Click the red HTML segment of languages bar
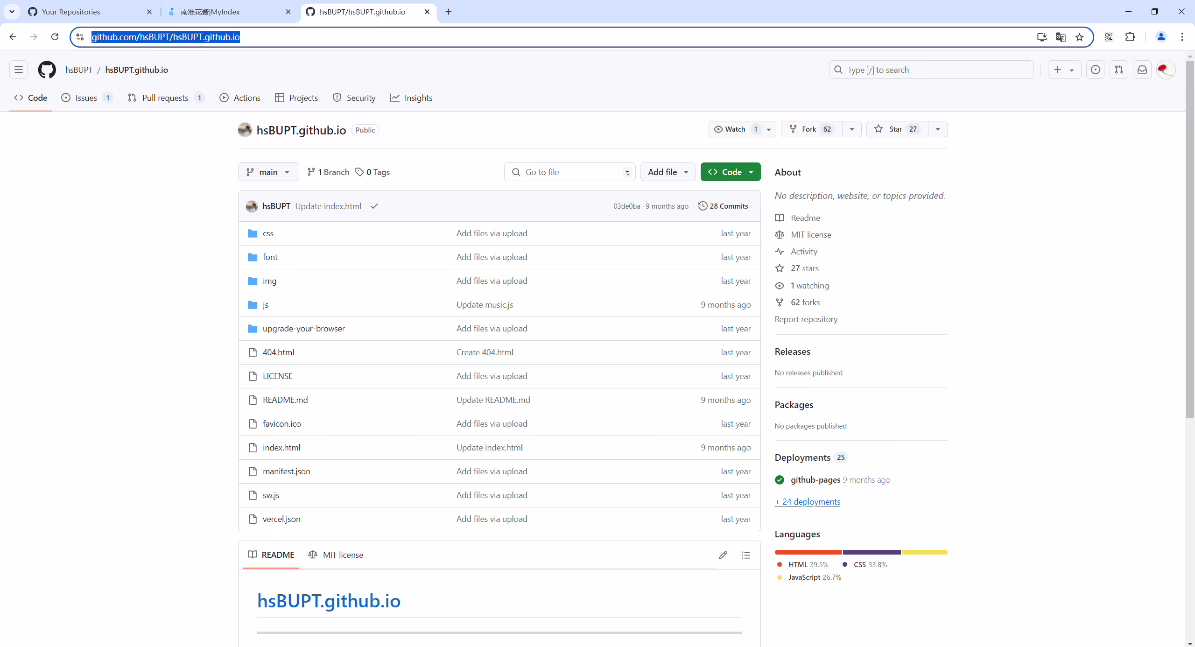Viewport: 1195px width, 647px height. click(x=808, y=552)
